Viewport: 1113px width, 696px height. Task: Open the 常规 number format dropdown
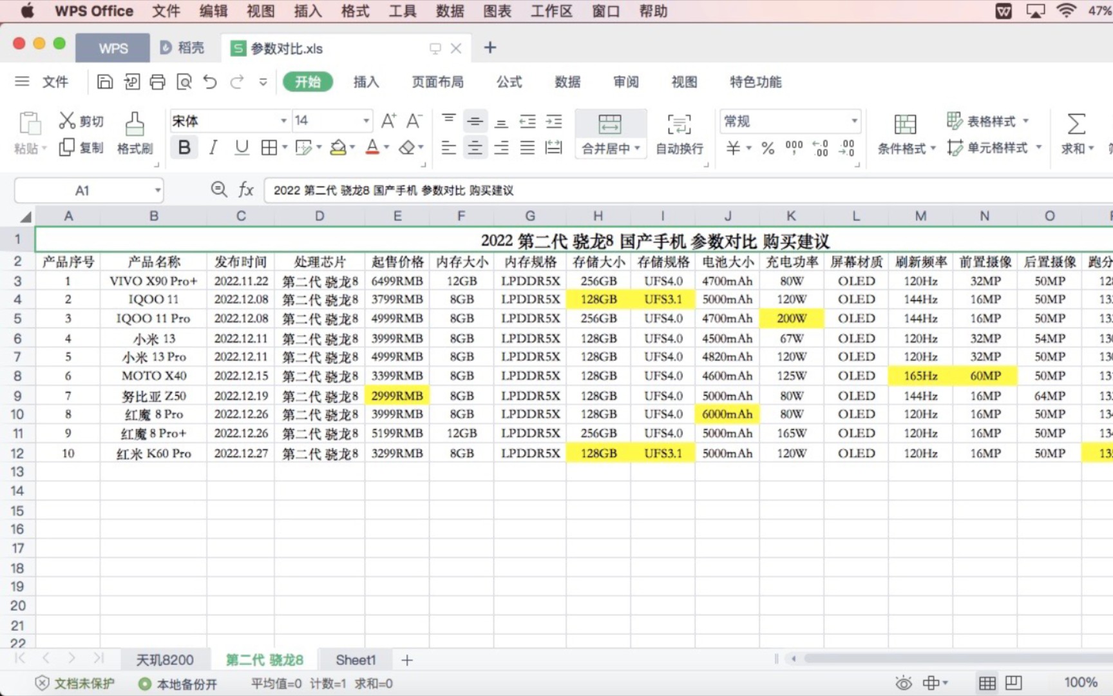(855, 121)
